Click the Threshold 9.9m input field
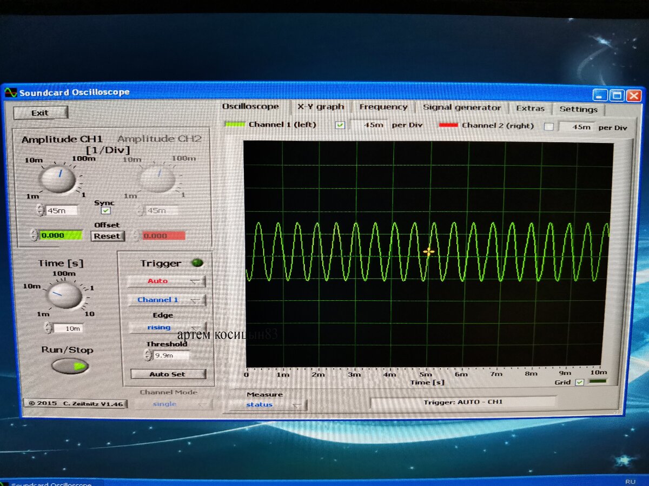 point(171,355)
